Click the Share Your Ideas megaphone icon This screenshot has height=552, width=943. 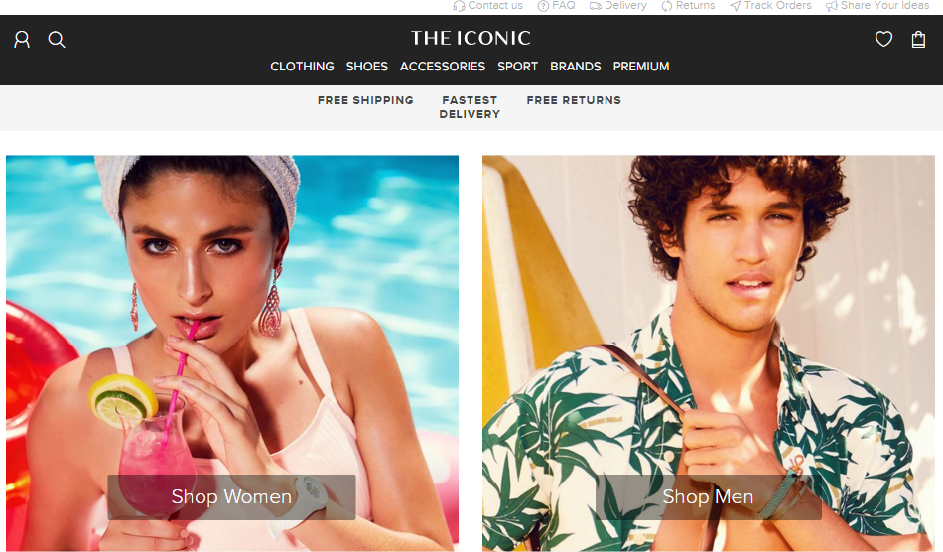(x=832, y=6)
